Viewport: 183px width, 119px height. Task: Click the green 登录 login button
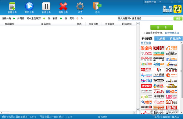162,27
